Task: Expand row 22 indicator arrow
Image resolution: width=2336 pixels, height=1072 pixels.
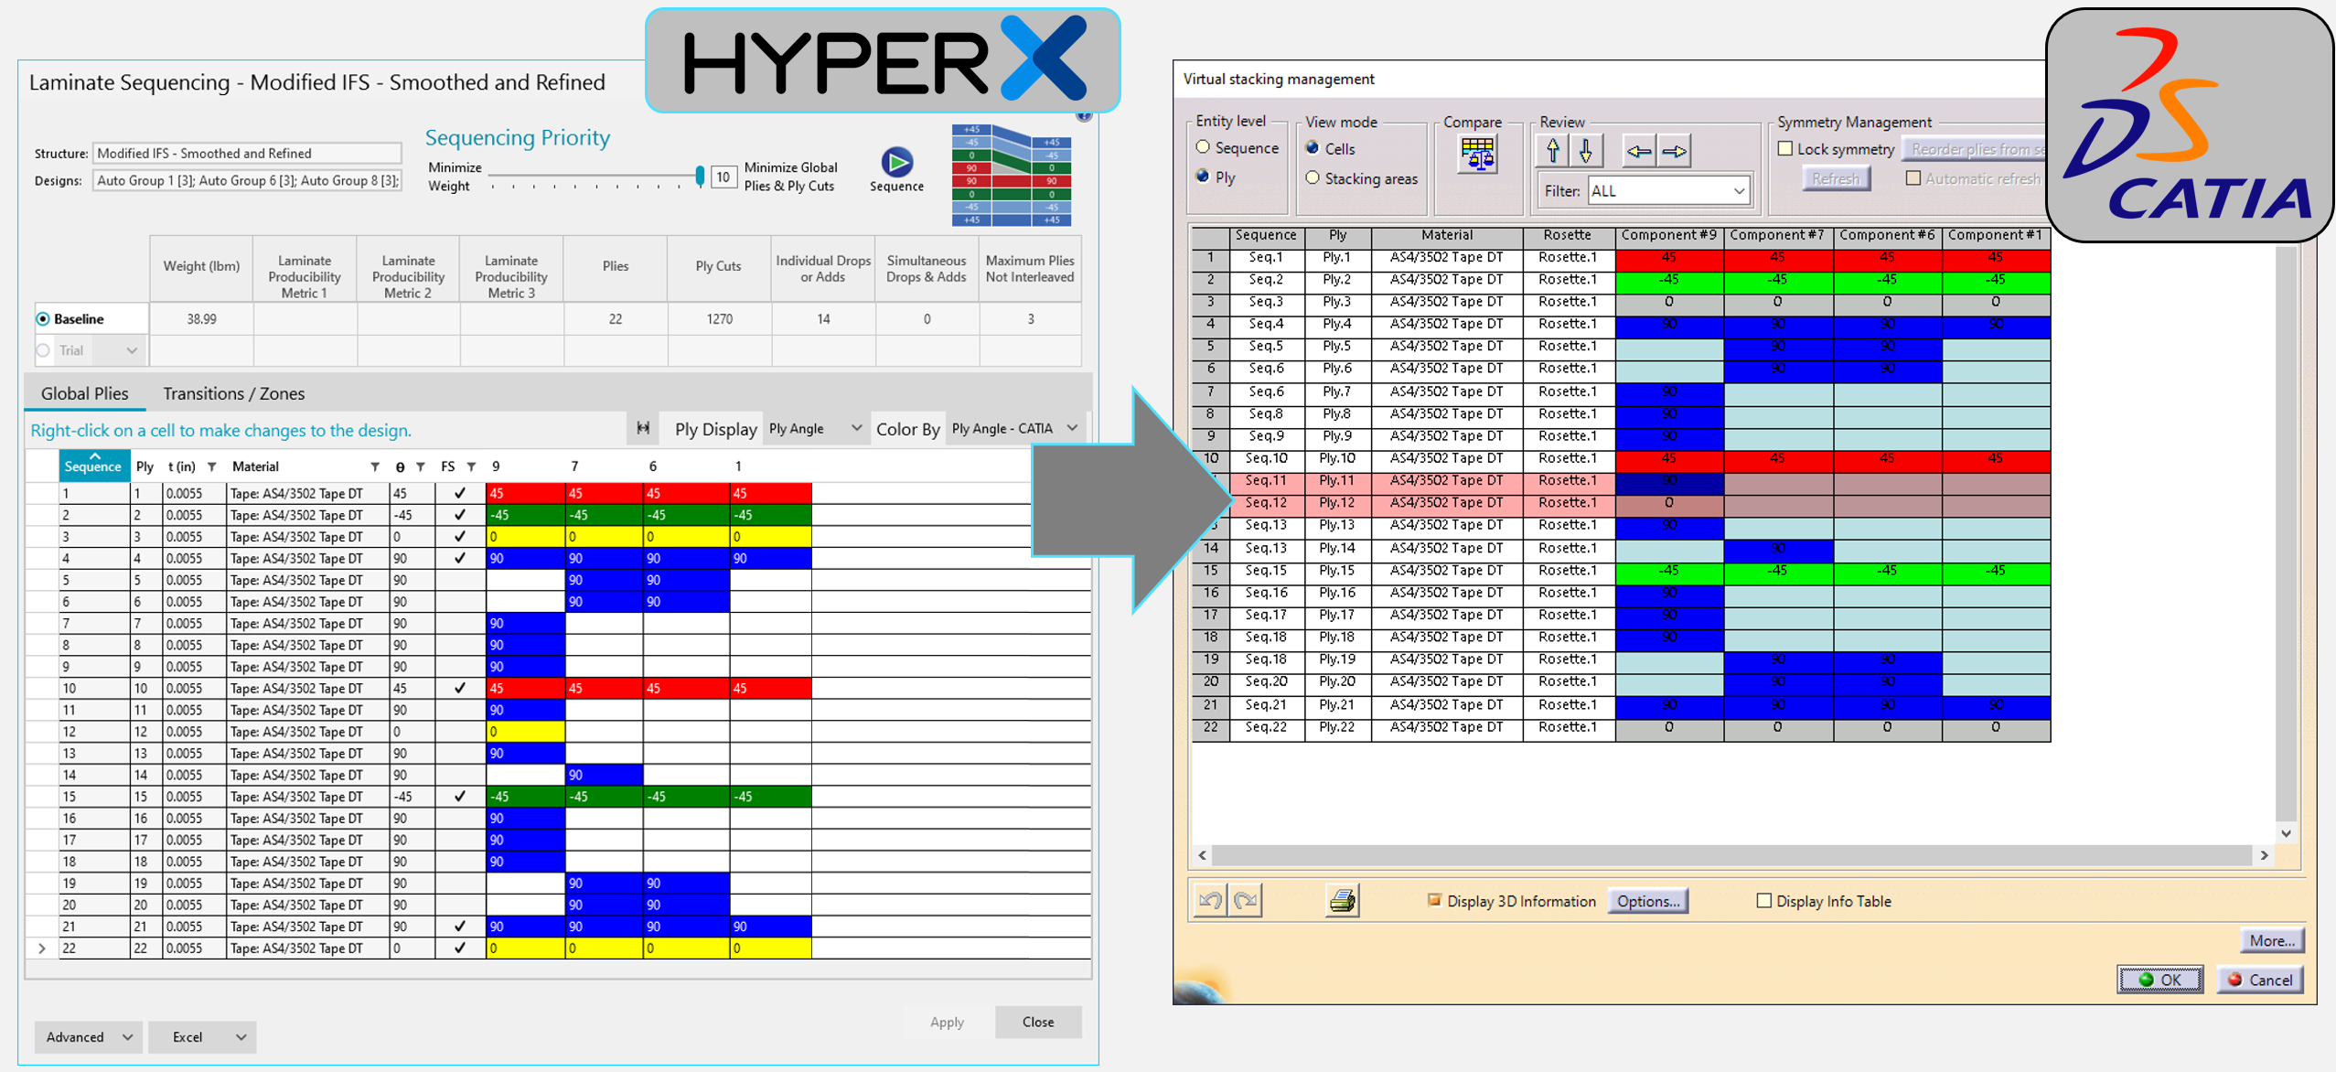Action: point(42,949)
